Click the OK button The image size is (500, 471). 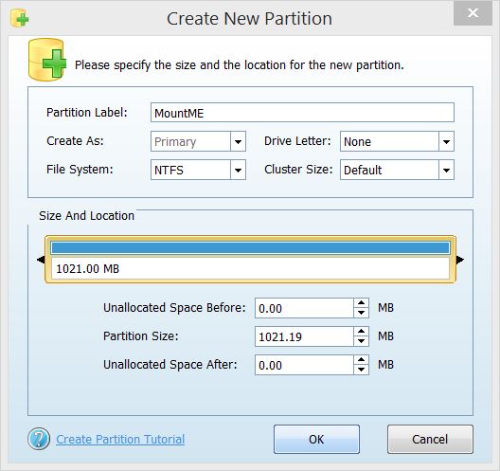pyautogui.click(x=316, y=439)
